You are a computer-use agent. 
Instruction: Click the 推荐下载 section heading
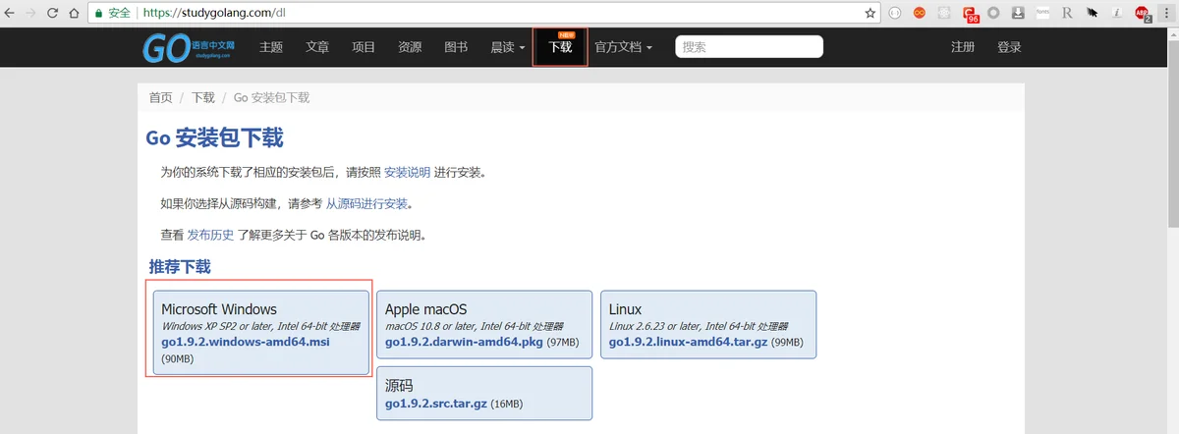(180, 266)
